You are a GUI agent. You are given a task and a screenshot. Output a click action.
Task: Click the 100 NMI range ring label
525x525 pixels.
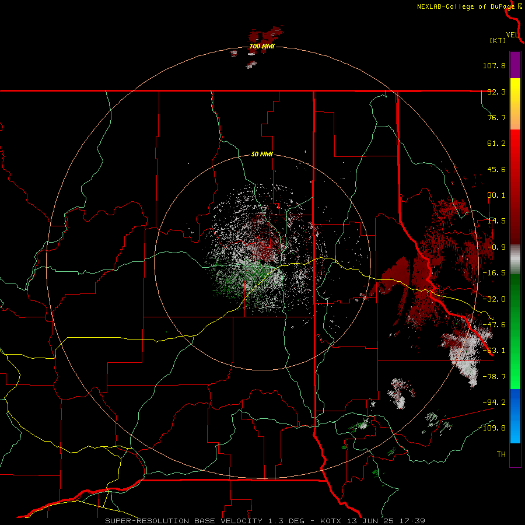pyautogui.click(x=262, y=46)
